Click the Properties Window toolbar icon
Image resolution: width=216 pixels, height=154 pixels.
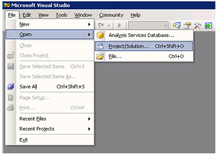click(187, 26)
